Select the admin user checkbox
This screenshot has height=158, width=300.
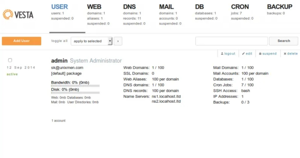click(x=10, y=60)
